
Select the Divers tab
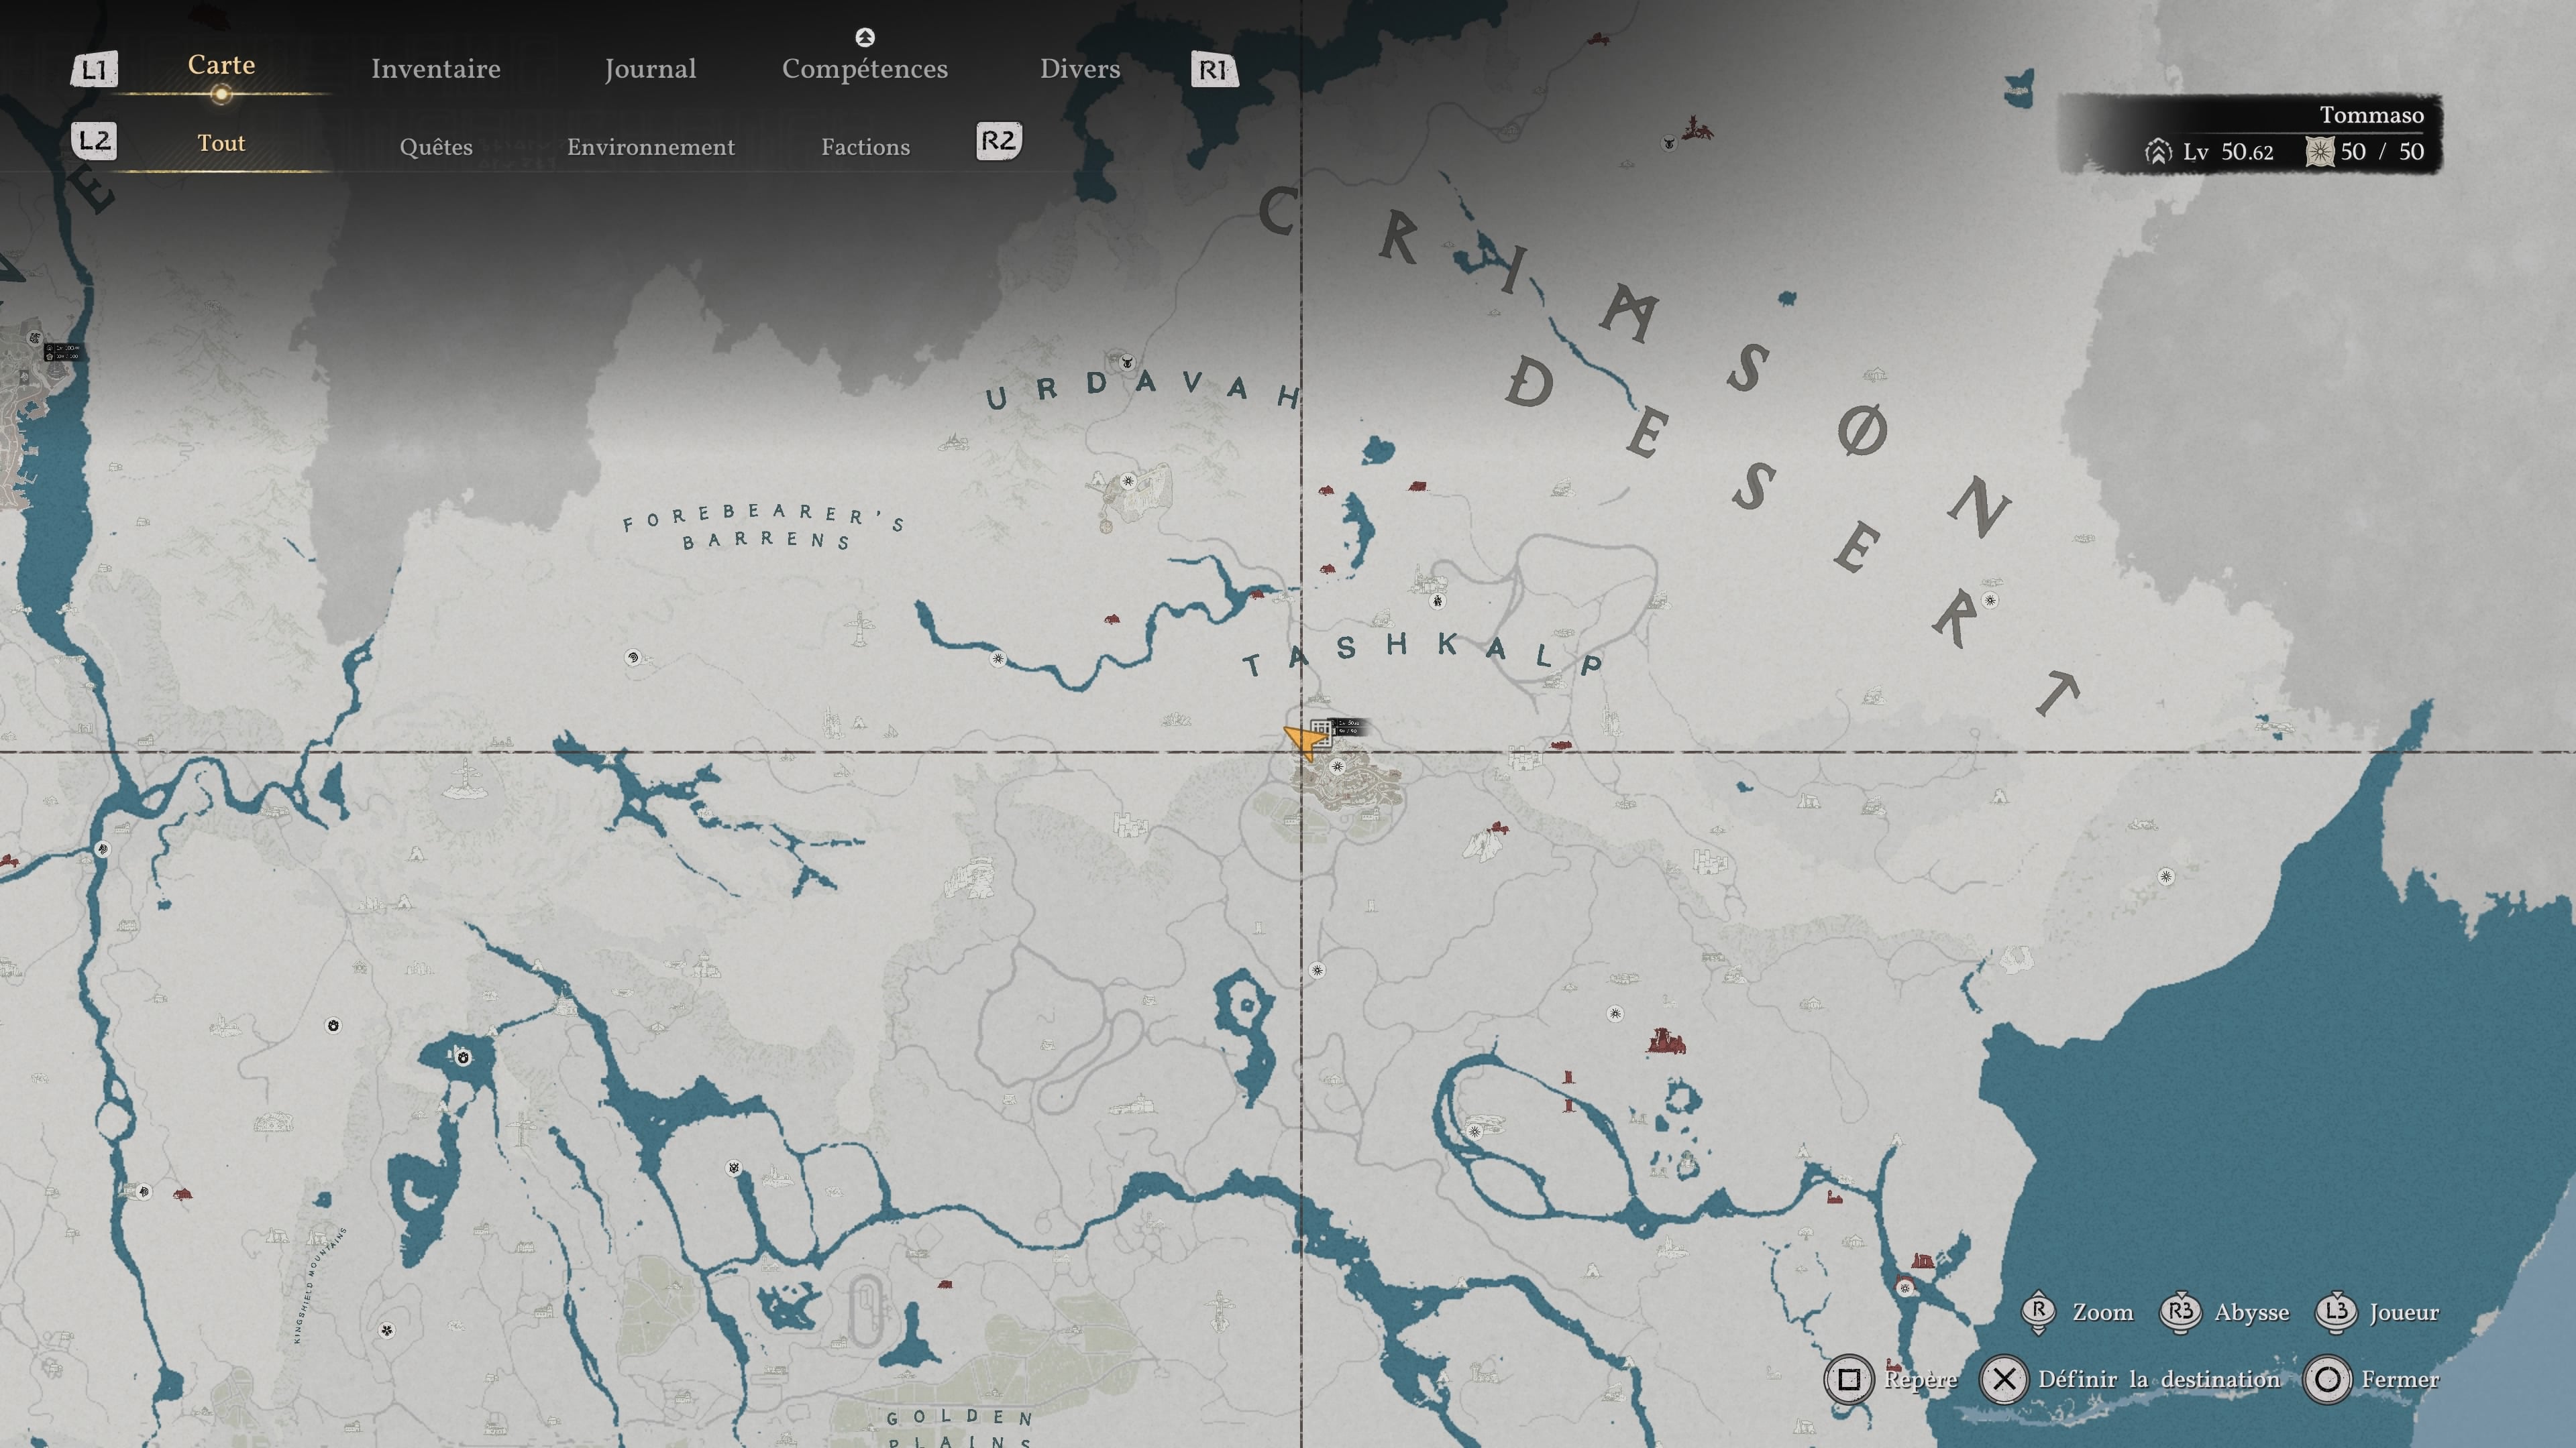pos(1080,69)
